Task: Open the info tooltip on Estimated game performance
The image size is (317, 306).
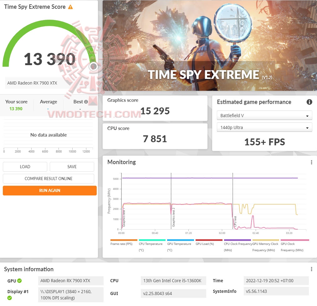Action: coord(309,102)
